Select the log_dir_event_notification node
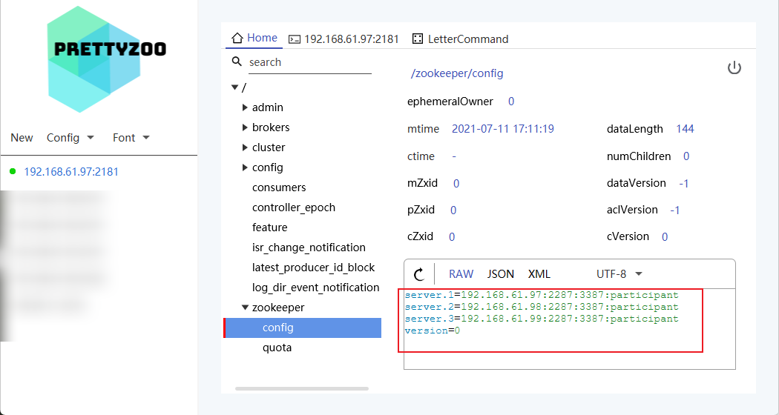This screenshot has height=415, width=779. click(x=315, y=288)
